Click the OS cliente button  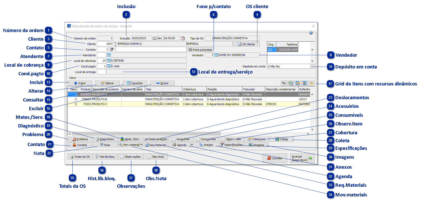[x=246, y=44]
